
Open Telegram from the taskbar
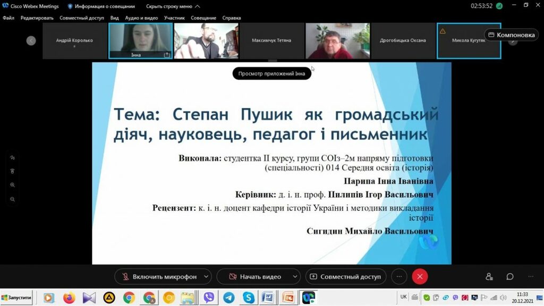pos(228,297)
